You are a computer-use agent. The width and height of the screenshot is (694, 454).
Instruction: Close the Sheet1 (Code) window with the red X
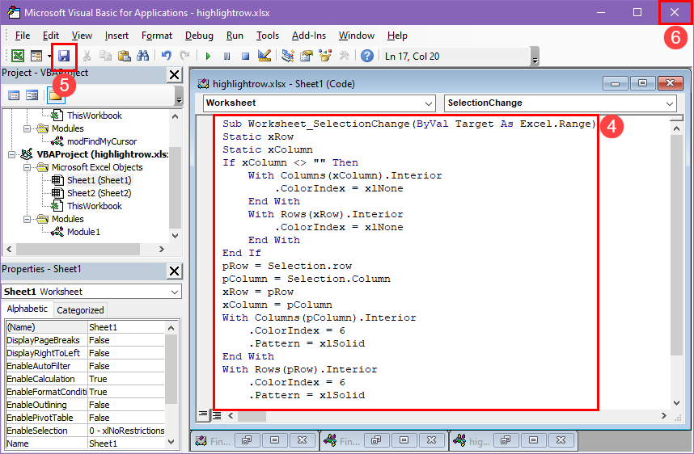[670, 83]
